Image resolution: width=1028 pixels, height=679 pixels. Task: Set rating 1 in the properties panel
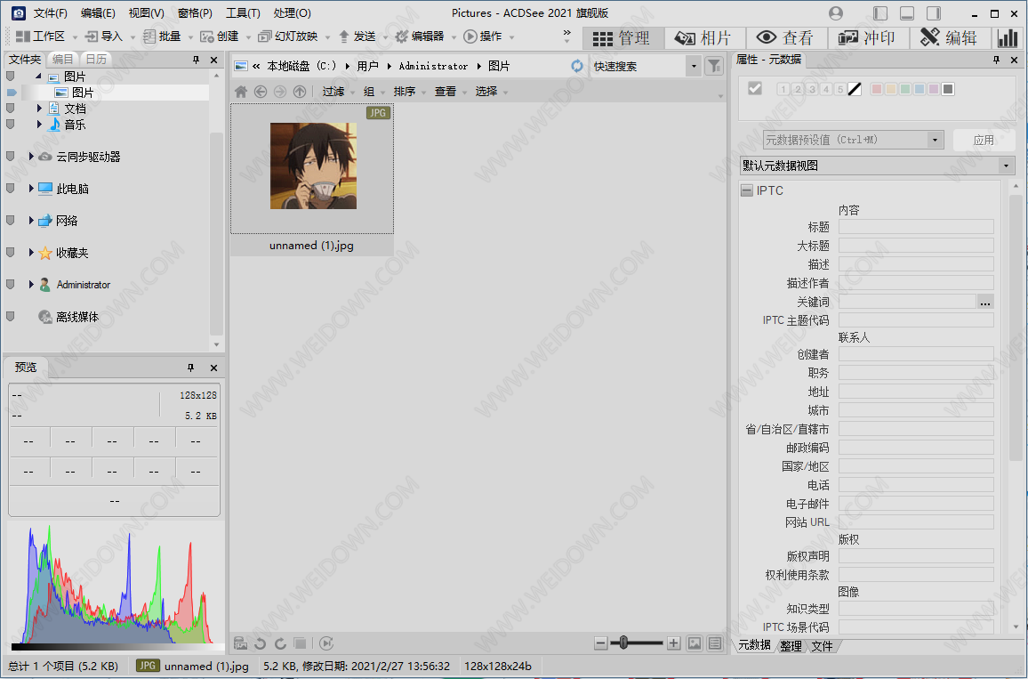(783, 89)
